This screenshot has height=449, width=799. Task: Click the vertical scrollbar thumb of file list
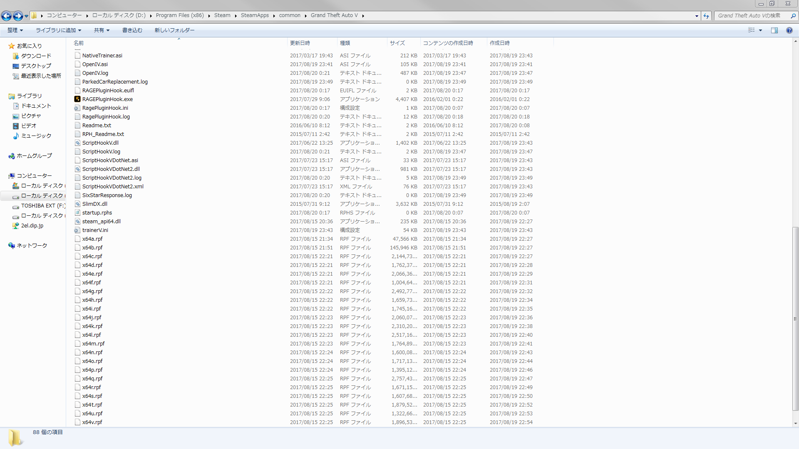[795, 318]
